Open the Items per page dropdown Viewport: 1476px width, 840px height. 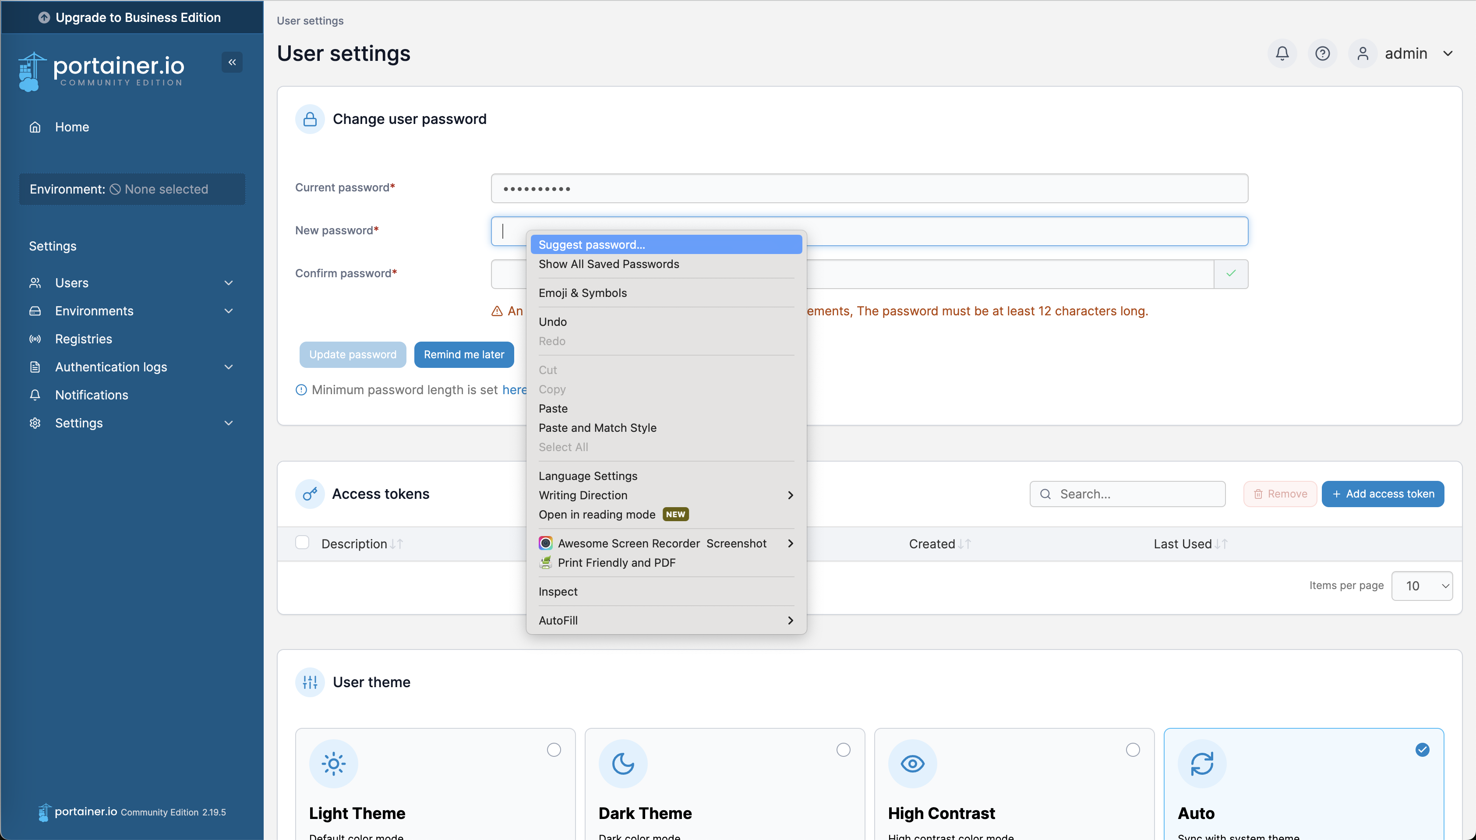(1422, 586)
